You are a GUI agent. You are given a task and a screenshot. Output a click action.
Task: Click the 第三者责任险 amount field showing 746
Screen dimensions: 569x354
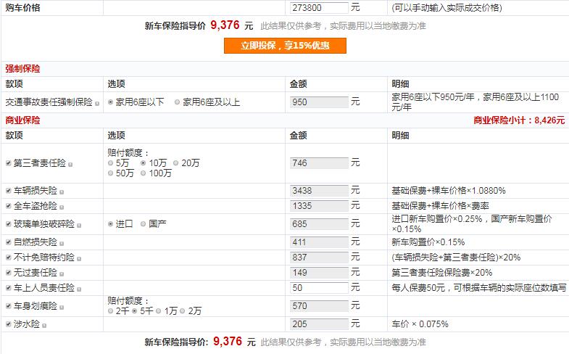319,163
